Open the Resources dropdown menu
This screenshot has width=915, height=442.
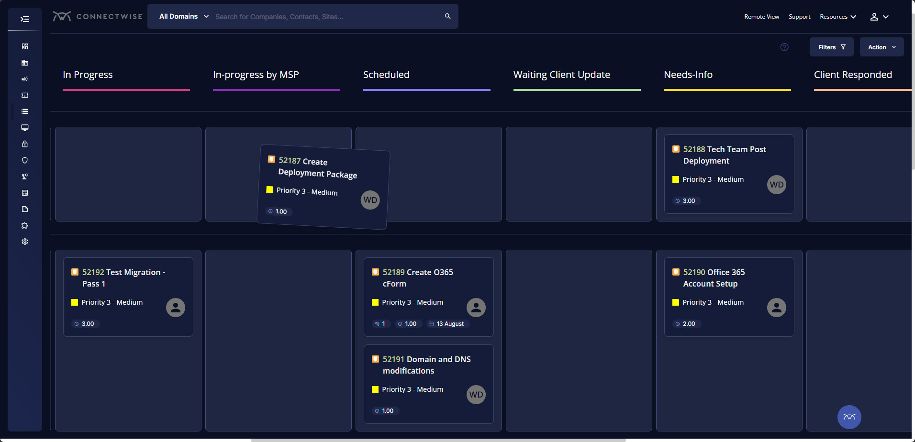837,17
